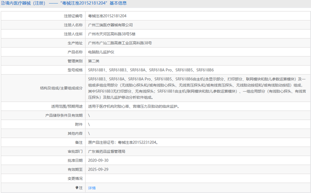This screenshot has width=311, height=193.
Task: Click registrant address 广州市天河区高科路38号5楼
Action: pyautogui.click(x=112, y=34)
